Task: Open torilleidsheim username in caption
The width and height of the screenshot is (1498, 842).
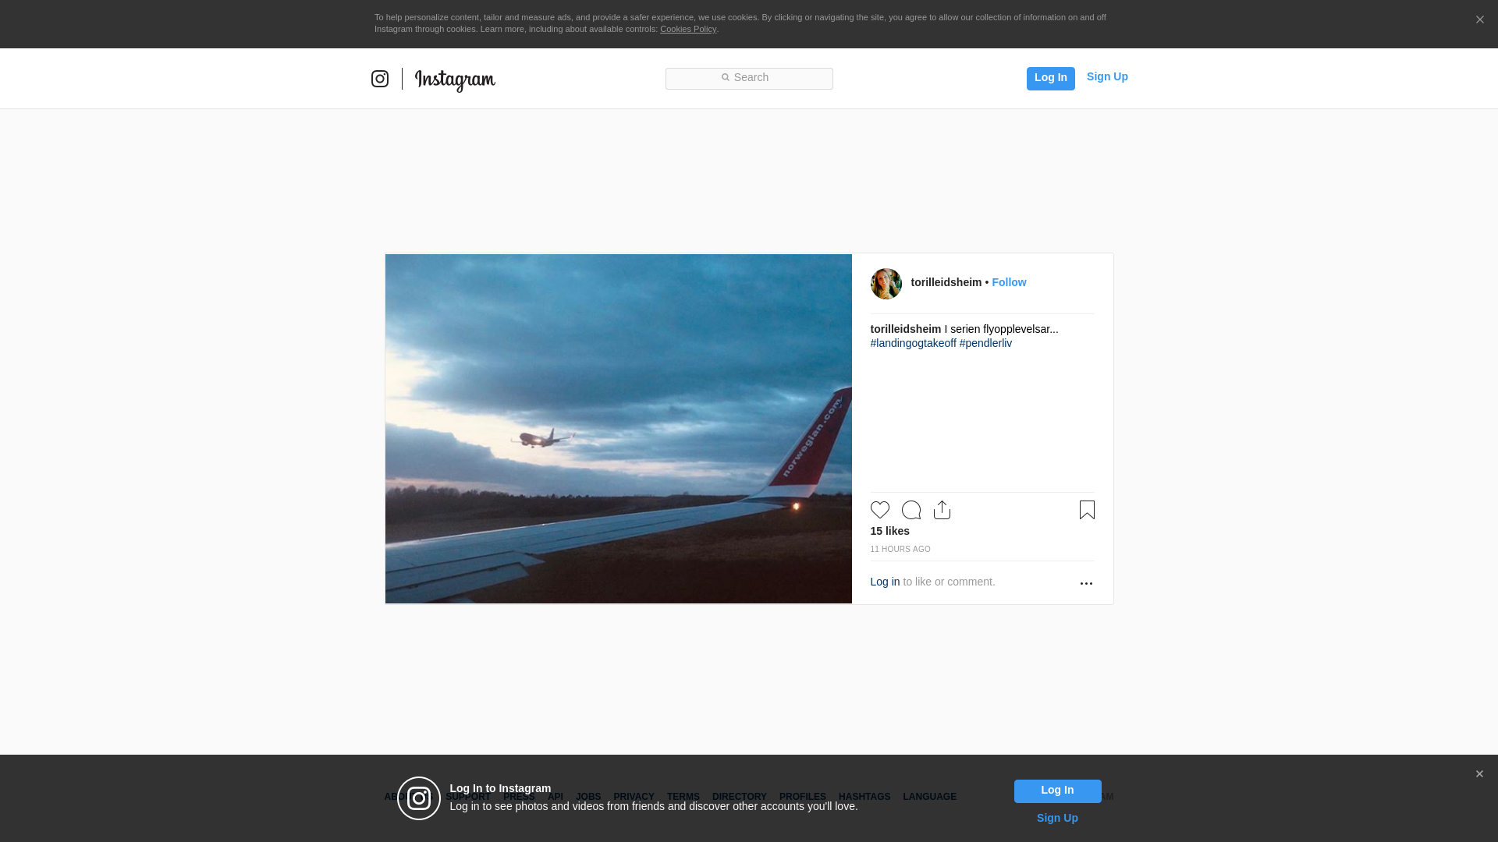Action: tap(905, 329)
